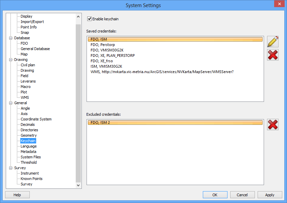Click the red X delete icon for saved credentials
The height and width of the screenshot is (203, 287).
272,55
